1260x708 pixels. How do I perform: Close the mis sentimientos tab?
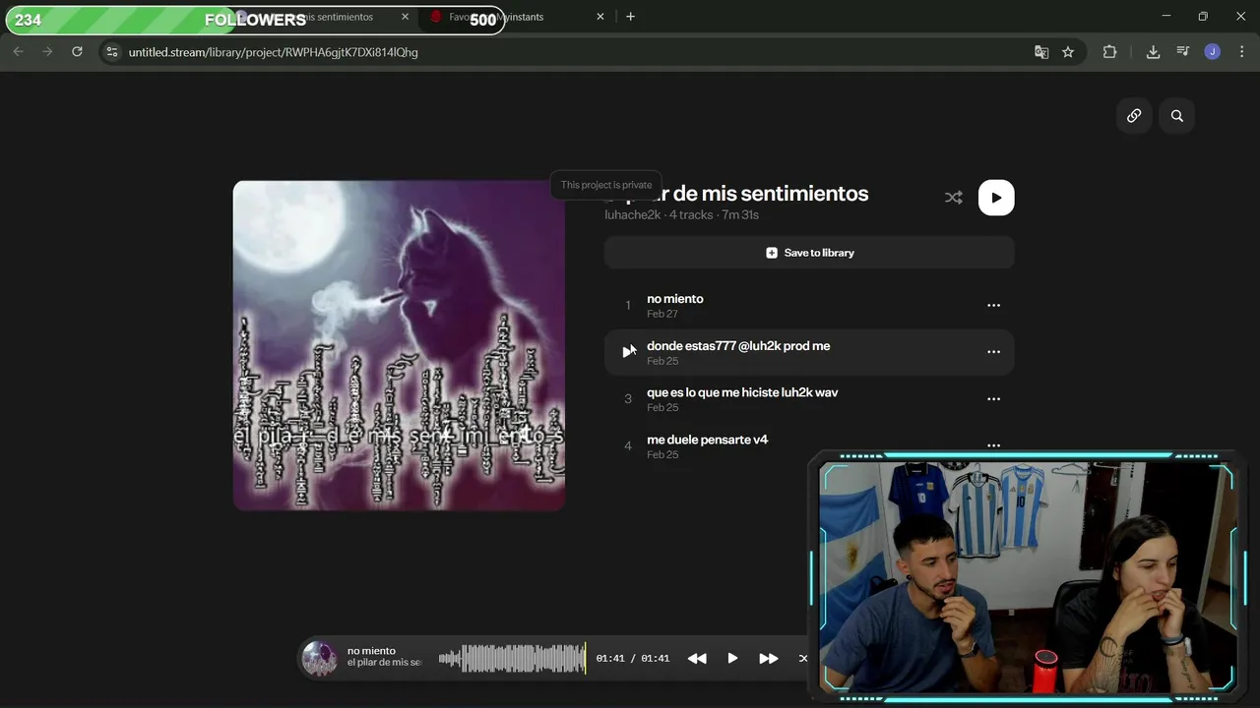(406, 17)
